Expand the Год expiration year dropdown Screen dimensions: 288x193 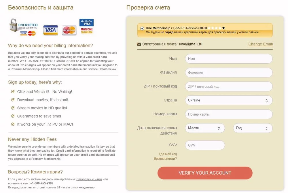point(253,128)
